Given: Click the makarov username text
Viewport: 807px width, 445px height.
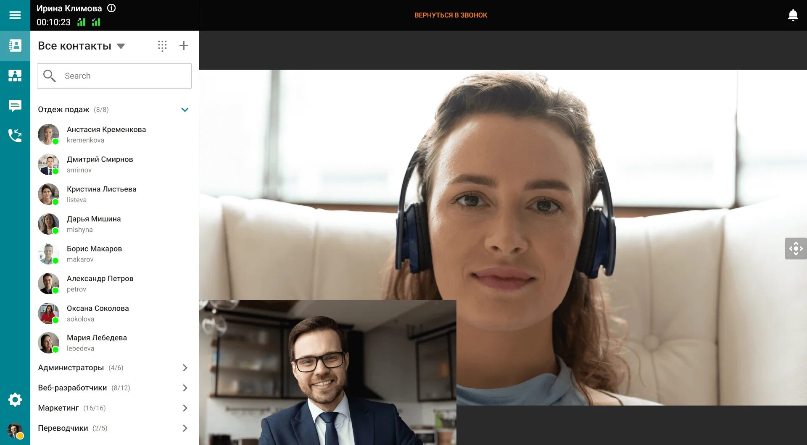Looking at the screenshot, I should click(80, 259).
